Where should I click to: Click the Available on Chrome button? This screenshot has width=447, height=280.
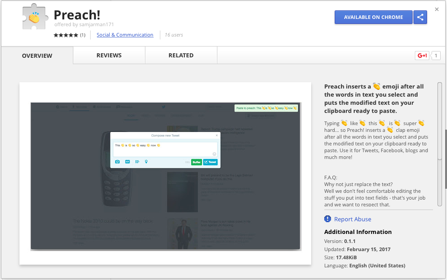[374, 17]
